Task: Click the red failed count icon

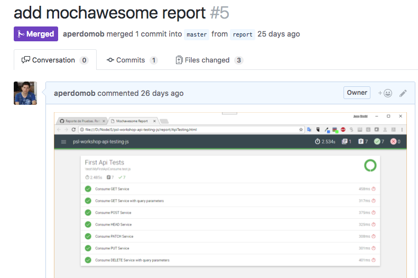Action: [393, 141]
